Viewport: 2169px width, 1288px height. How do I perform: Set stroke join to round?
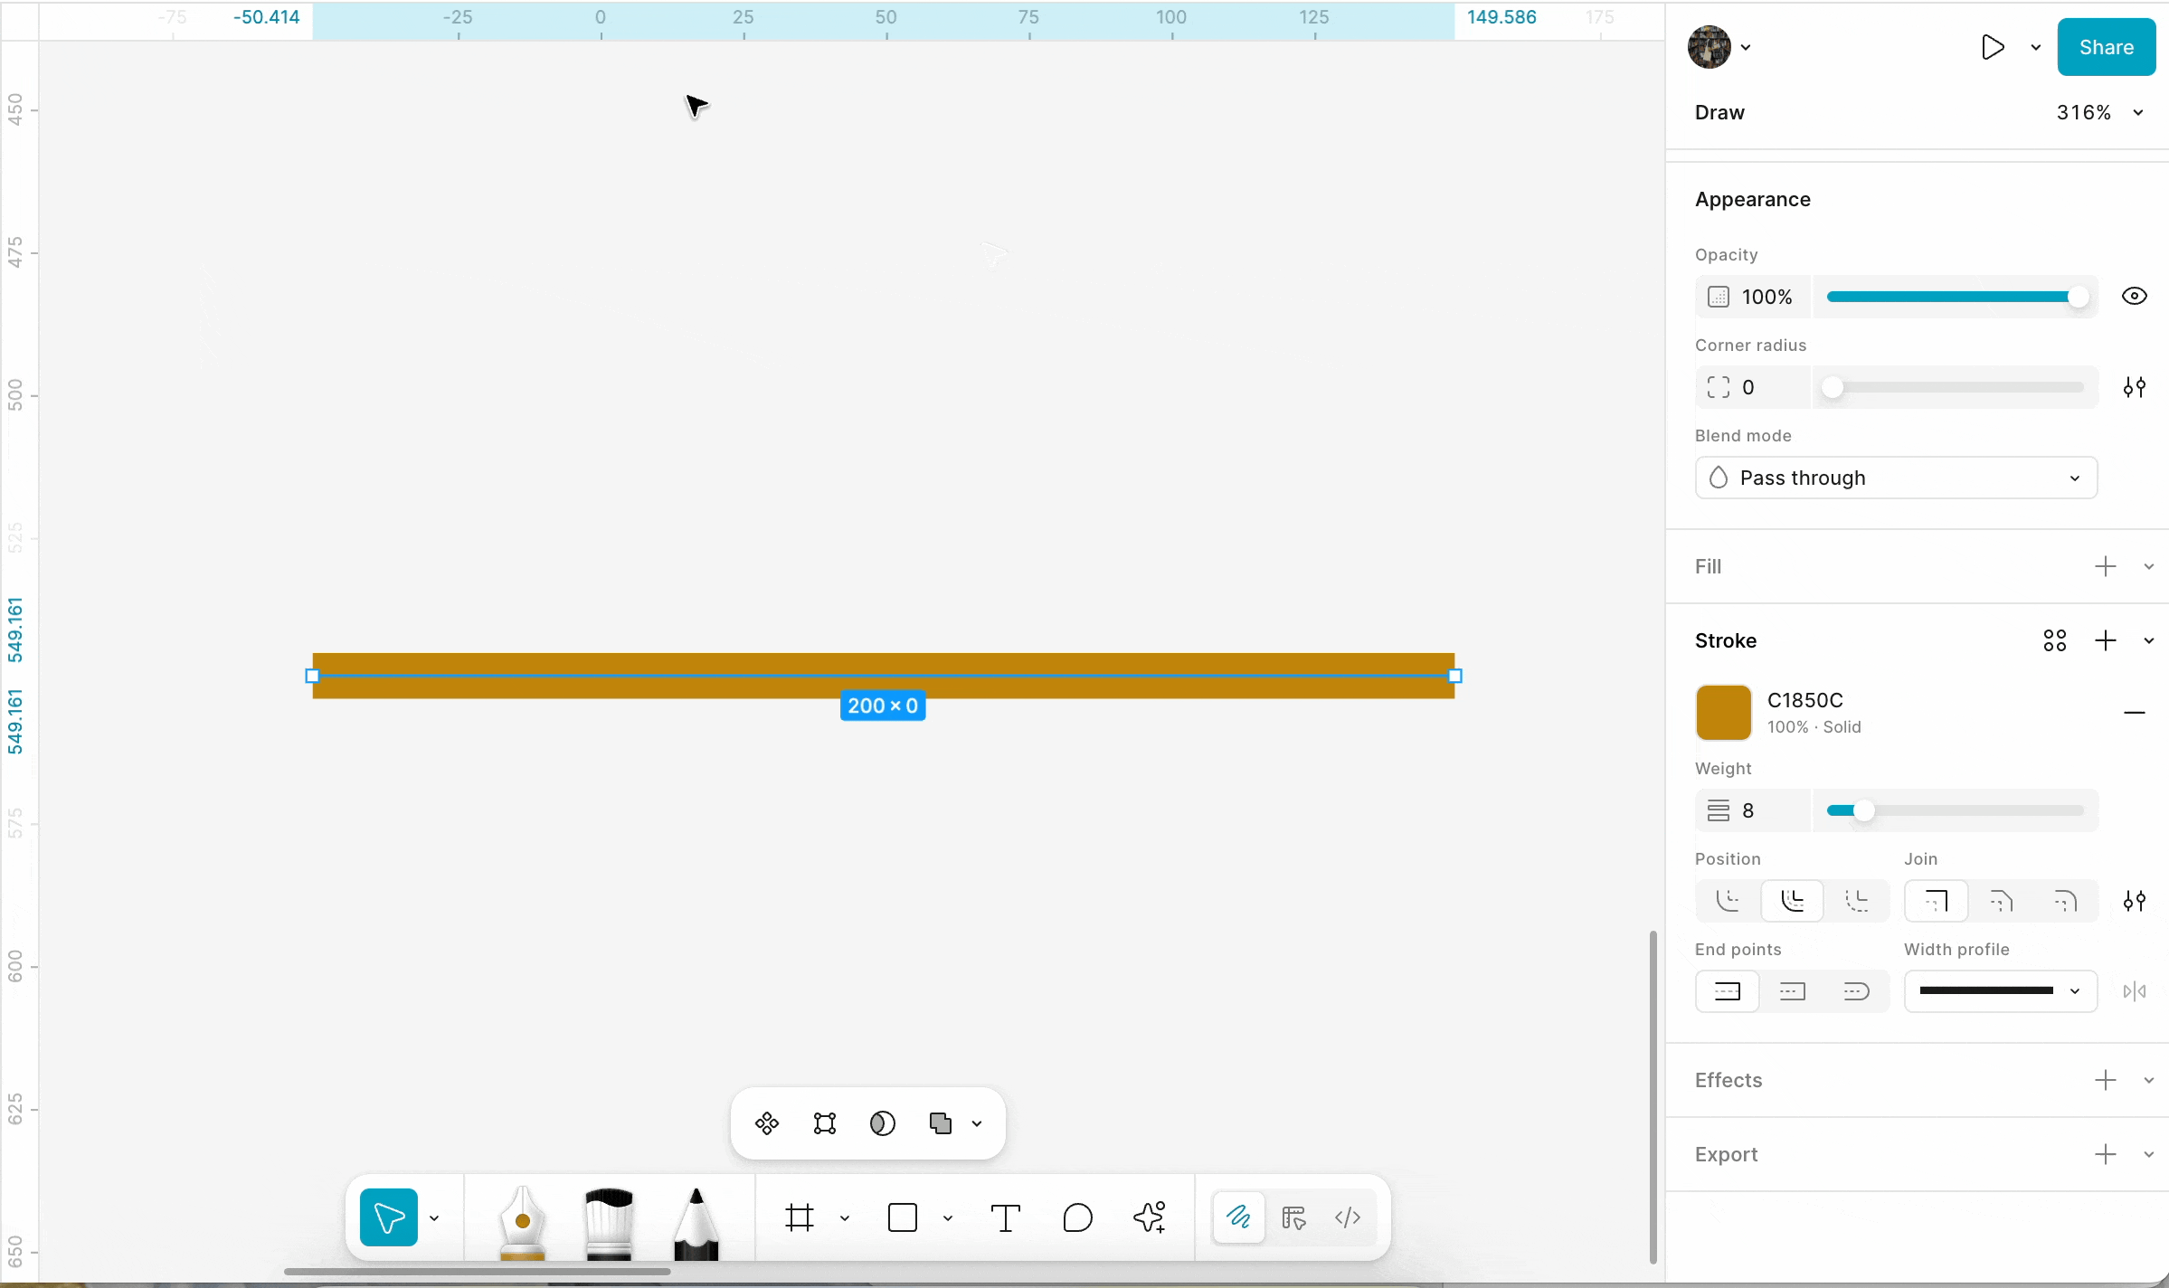pos(2065,901)
